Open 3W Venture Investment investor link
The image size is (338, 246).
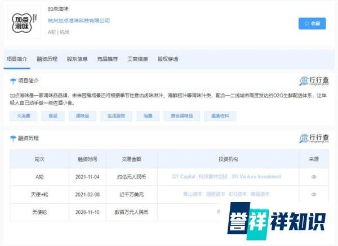click(x=256, y=177)
